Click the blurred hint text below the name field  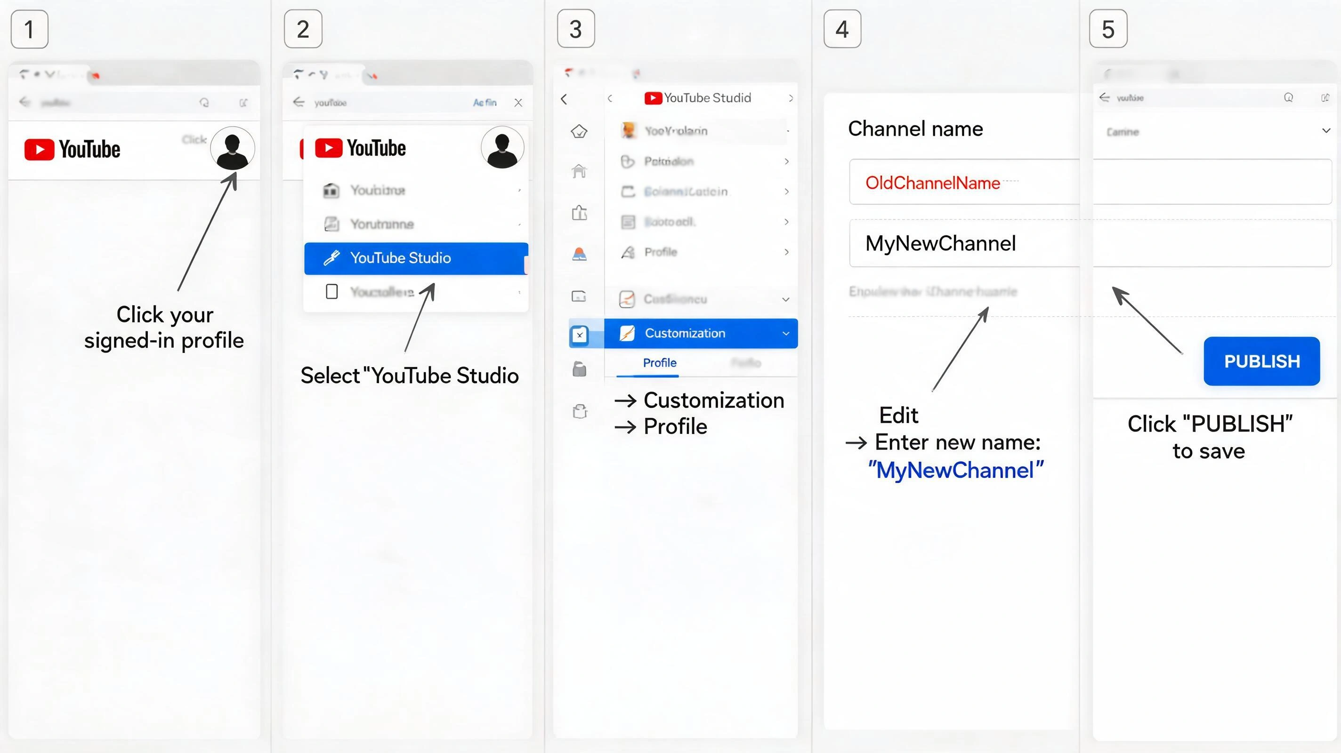tap(932, 291)
